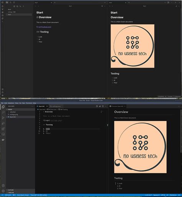Image resolution: width=182 pixels, height=197 pixels.
Task: Click Spaces indentation in status bar
Action: [156, 195]
